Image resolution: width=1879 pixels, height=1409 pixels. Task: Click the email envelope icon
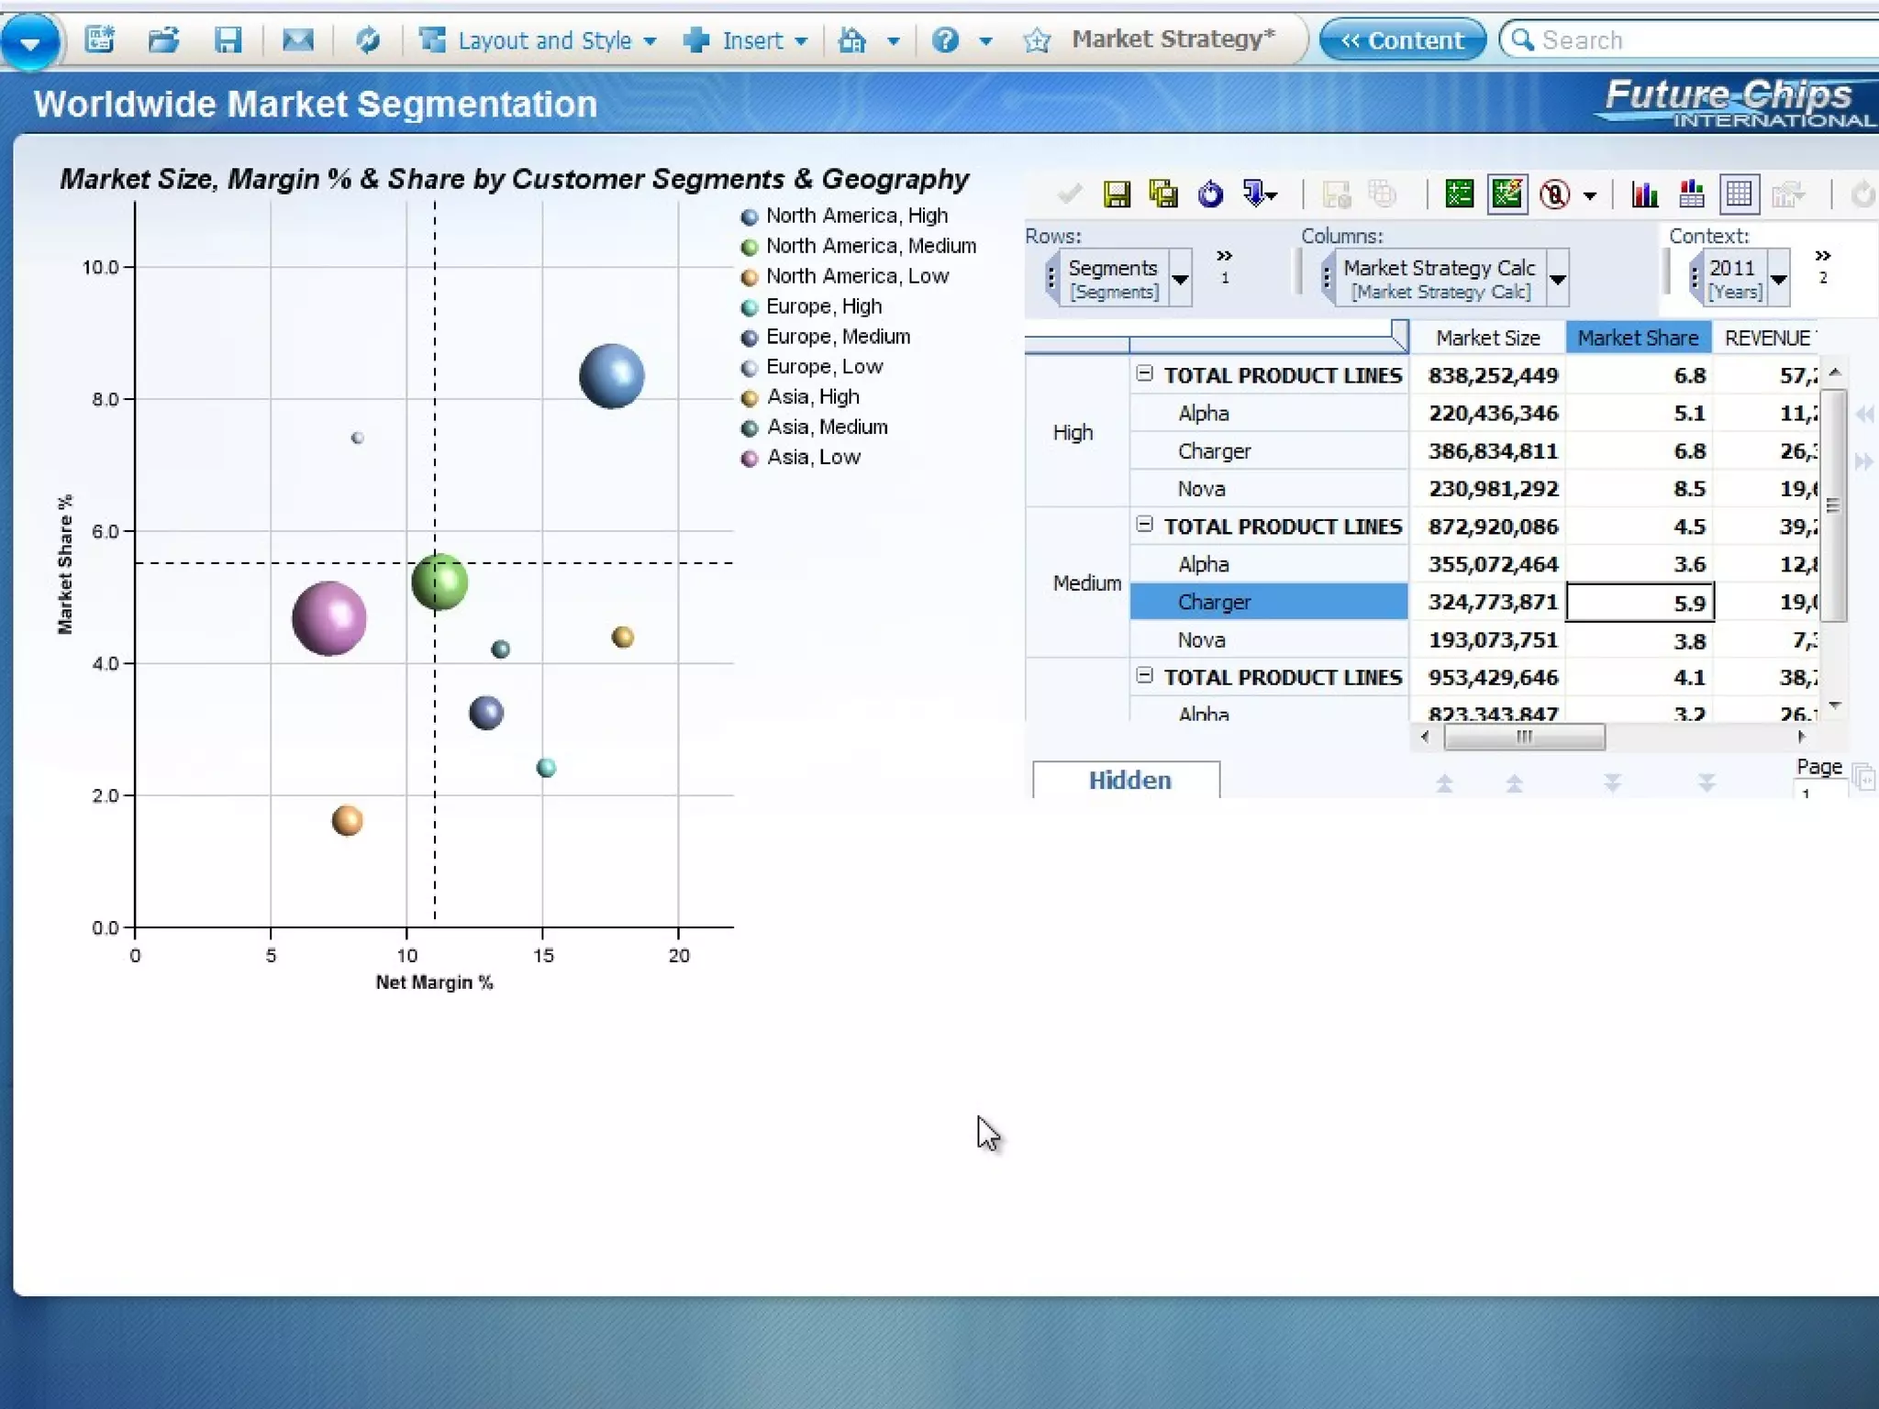[297, 40]
